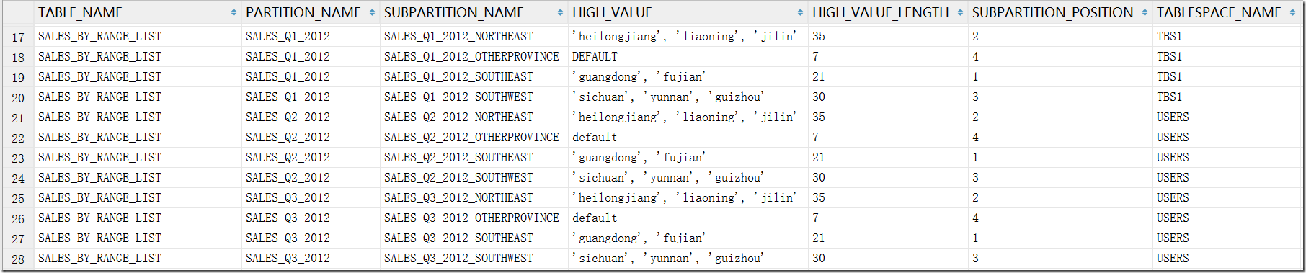The image size is (1306, 273).
Task: Sort by the TABLE_NAME column arrows
Action: pos(234,13)
